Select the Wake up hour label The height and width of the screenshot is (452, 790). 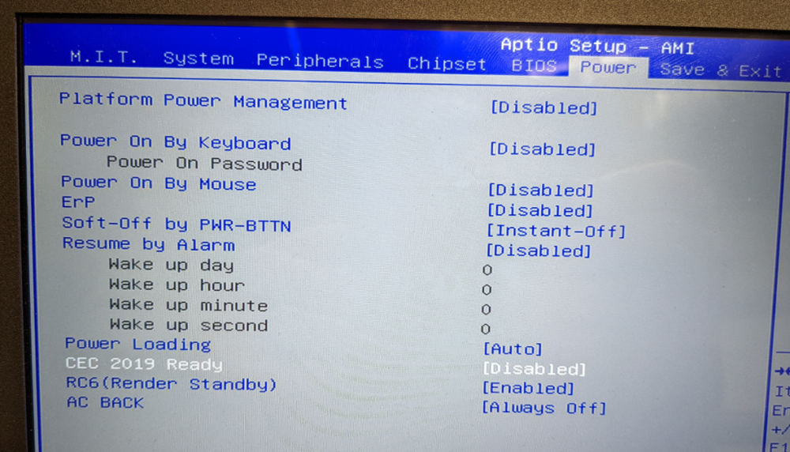(177, 284)
